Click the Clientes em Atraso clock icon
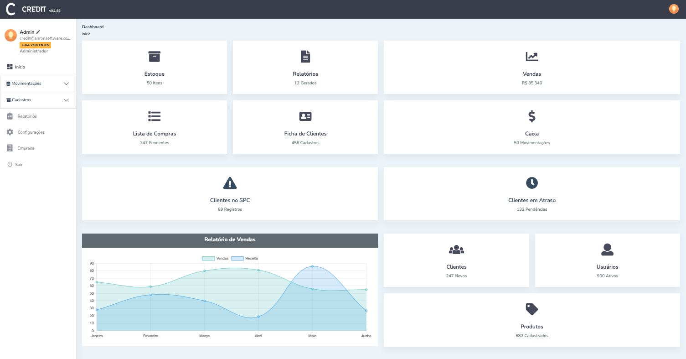This screenshot has height=359, width=686. pyautogui.click(x=531, y=183)
